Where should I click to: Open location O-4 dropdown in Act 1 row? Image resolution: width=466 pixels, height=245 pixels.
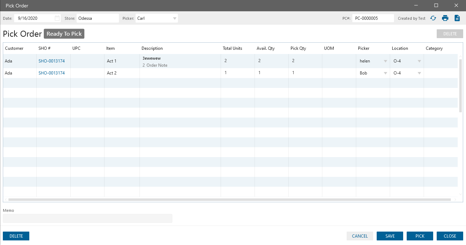419,61
